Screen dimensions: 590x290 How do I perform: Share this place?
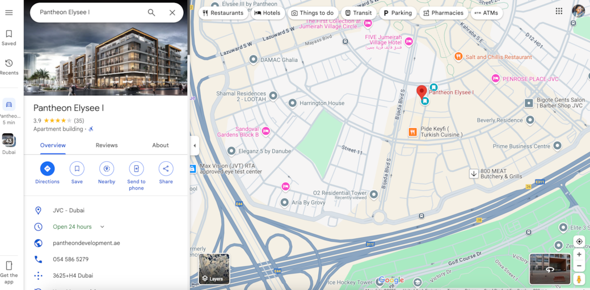click(x=166, y=173)
